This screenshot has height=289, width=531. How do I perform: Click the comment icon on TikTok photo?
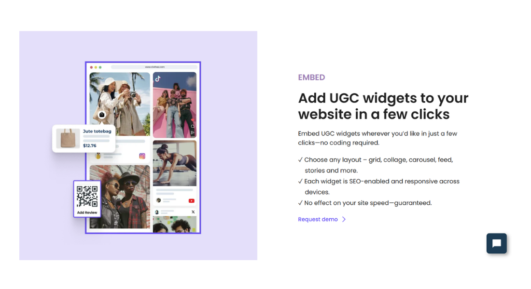(193, 127)
